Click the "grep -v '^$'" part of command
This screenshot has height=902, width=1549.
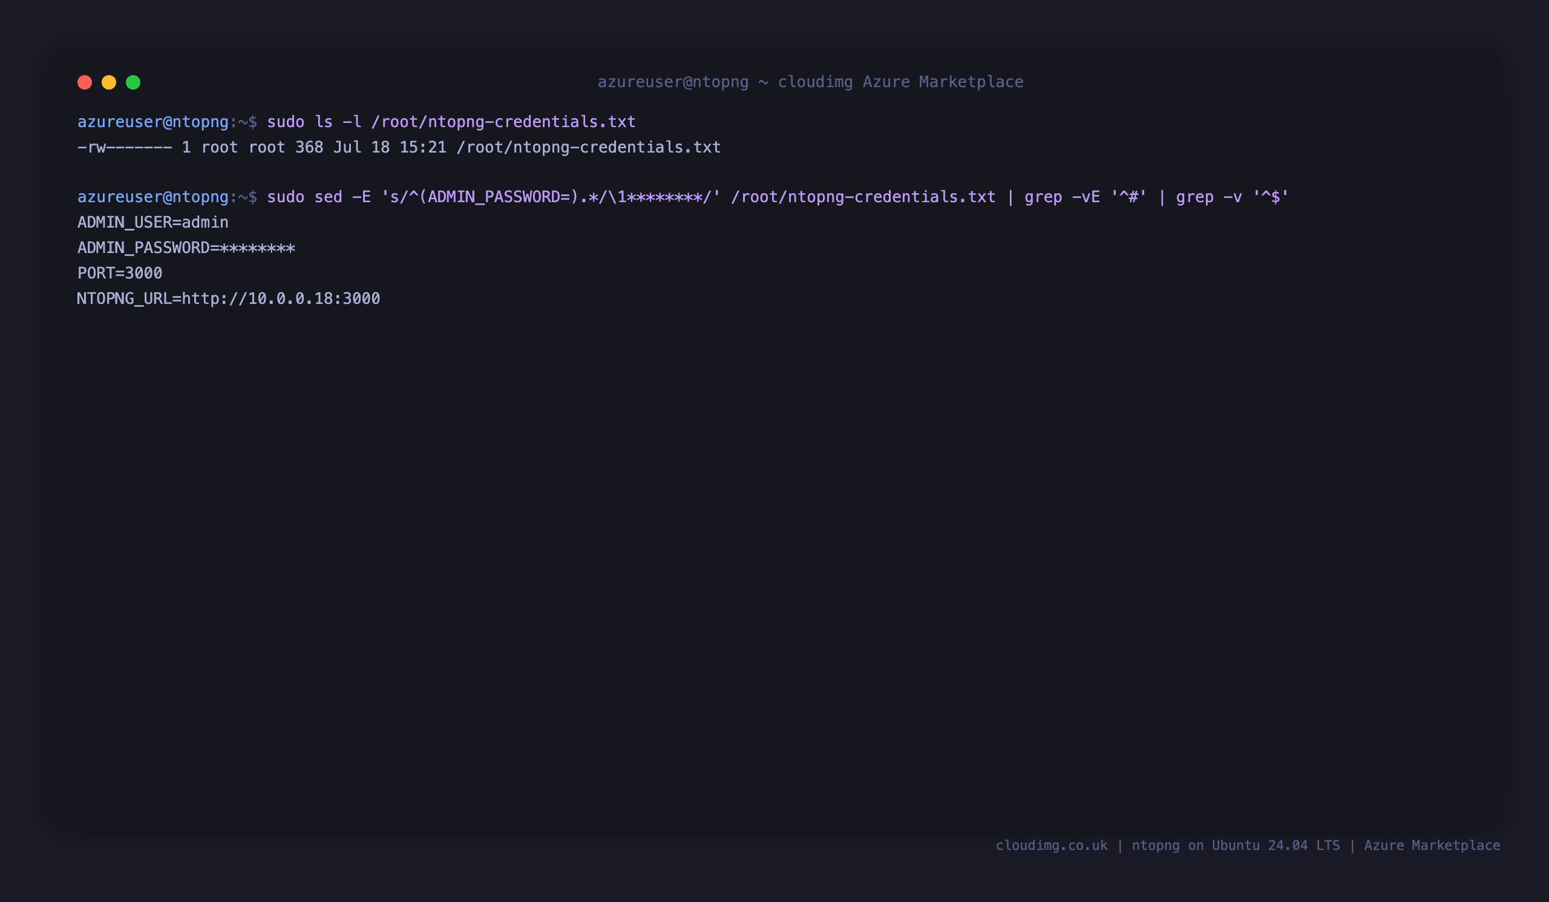[1233, 197]
